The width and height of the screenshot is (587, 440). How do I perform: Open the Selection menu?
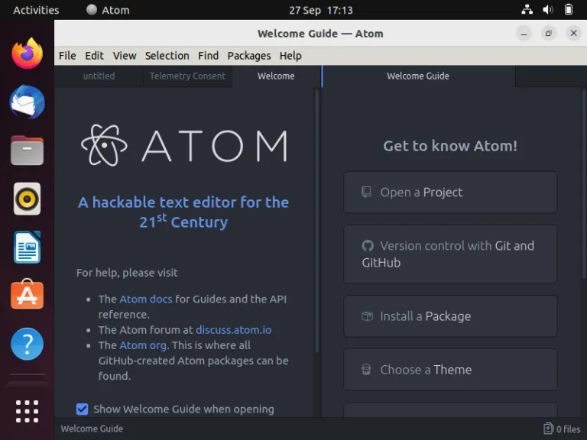pyautogui.click(x=167, y=56)
